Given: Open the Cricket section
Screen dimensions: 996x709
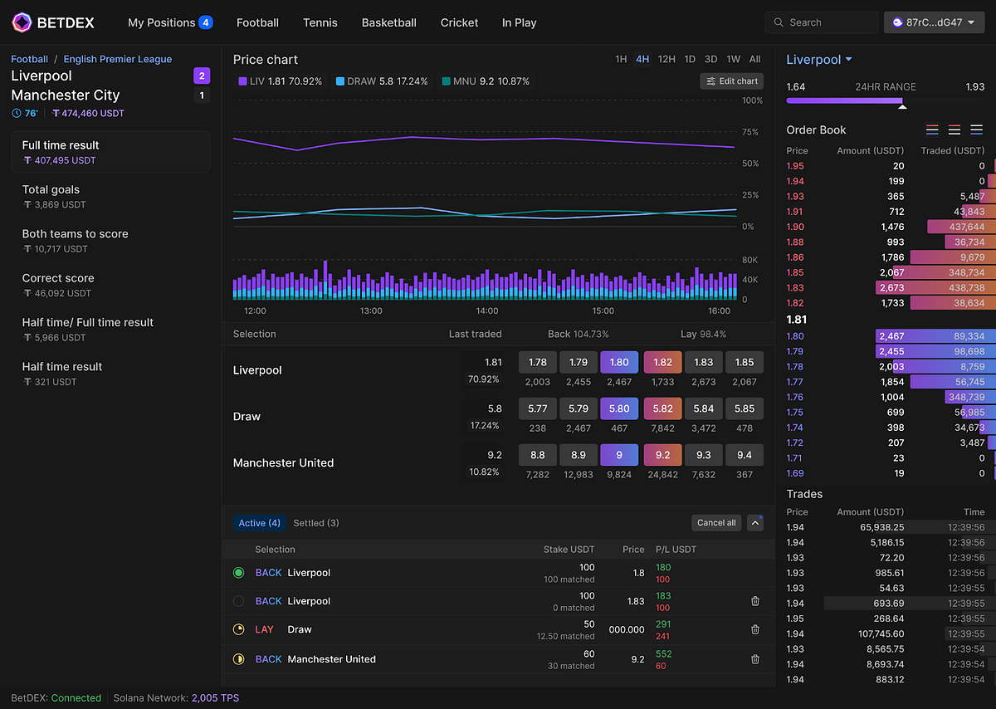Looking at the screenshot, I should coord(460,22).
